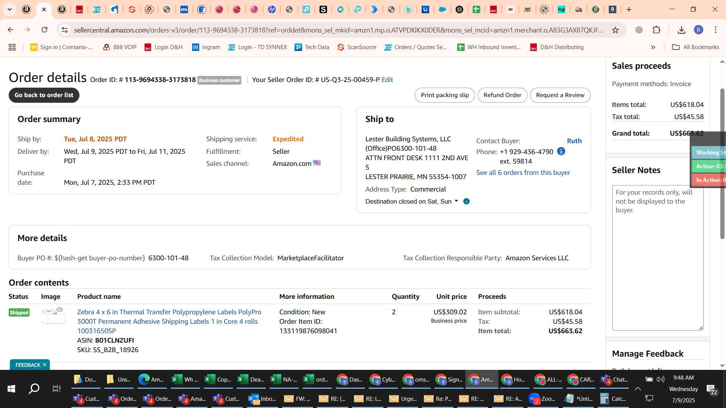This screenshot has height=408, width=726.
Task: Click the Seller Notes text box
Action: click(658, 258)
